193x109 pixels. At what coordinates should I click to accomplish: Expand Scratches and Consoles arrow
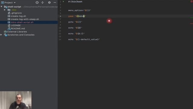click(1, 35)
